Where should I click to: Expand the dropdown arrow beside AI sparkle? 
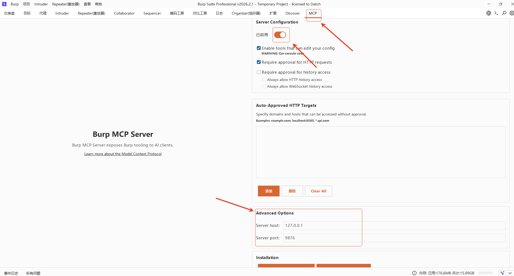[510, 273]
